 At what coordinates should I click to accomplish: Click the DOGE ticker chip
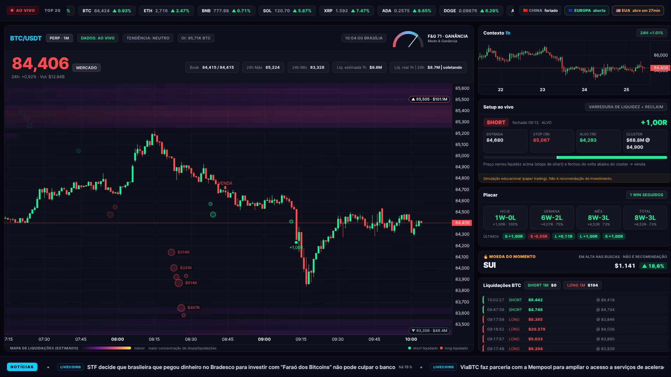(471, 10)
